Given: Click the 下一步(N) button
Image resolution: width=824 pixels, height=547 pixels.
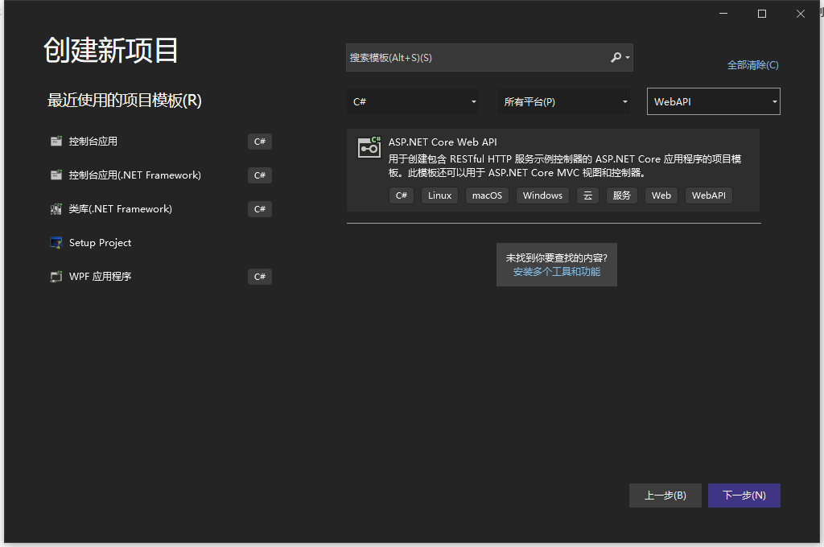Looking at the screenshot, I should coord(744,496).
